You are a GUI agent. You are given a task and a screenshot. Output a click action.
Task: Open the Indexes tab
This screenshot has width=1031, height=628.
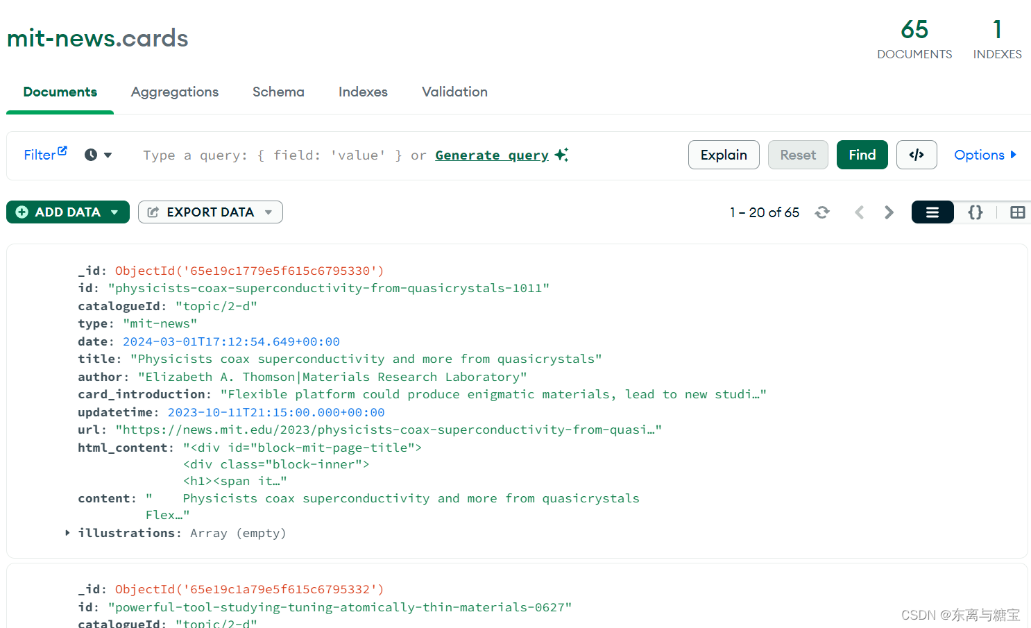(x=363, y=92)
